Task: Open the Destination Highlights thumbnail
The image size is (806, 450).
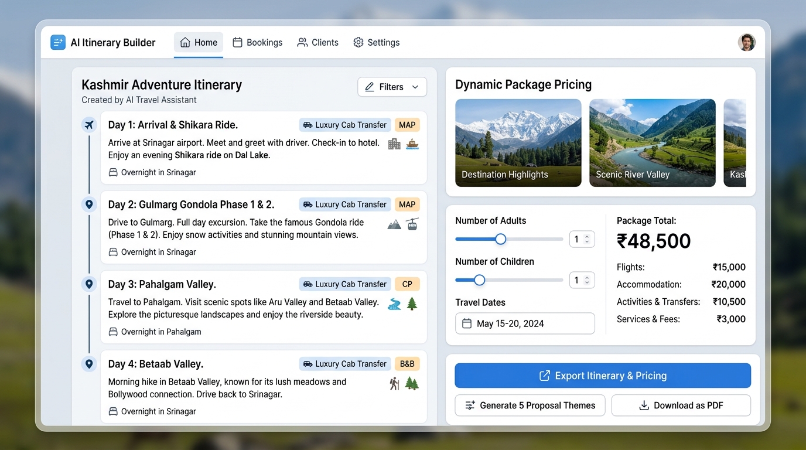Action: pos(518,143)
